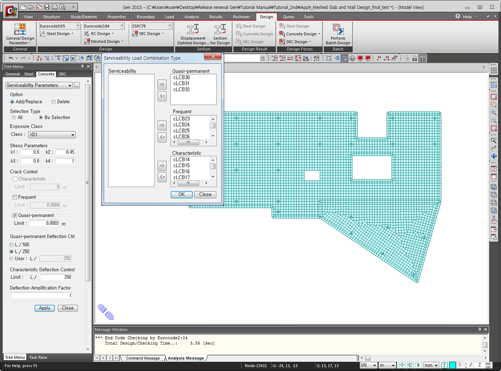Screen dimensions: 501x371
Task: Open the Help question mark icon
Action: (444, 365)
